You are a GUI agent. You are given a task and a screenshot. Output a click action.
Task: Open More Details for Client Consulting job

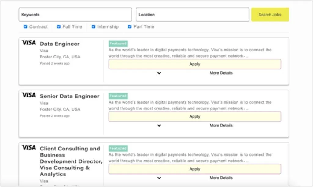click(221, 178)
